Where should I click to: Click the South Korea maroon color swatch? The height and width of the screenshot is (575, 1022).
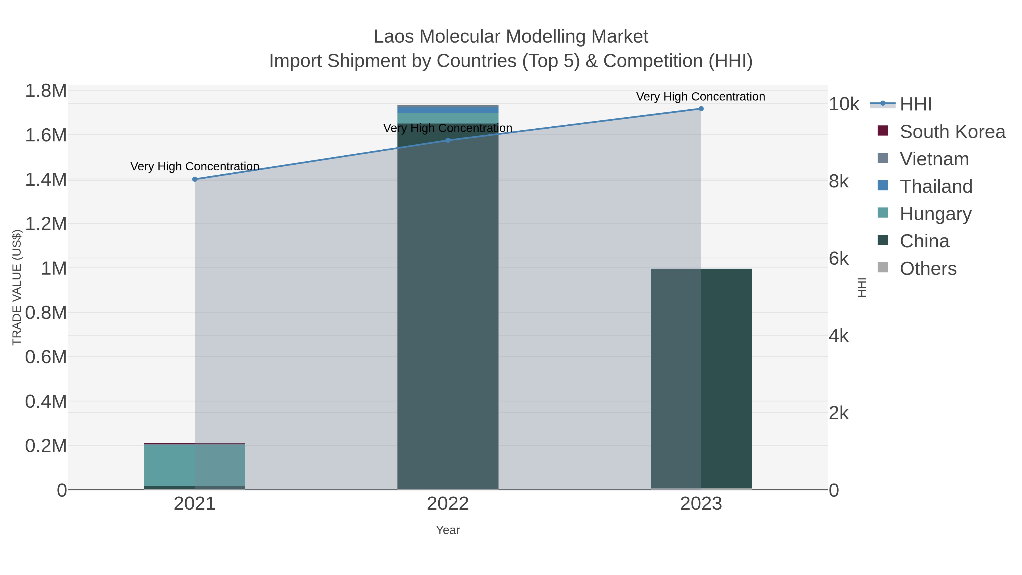click(883, 131)
